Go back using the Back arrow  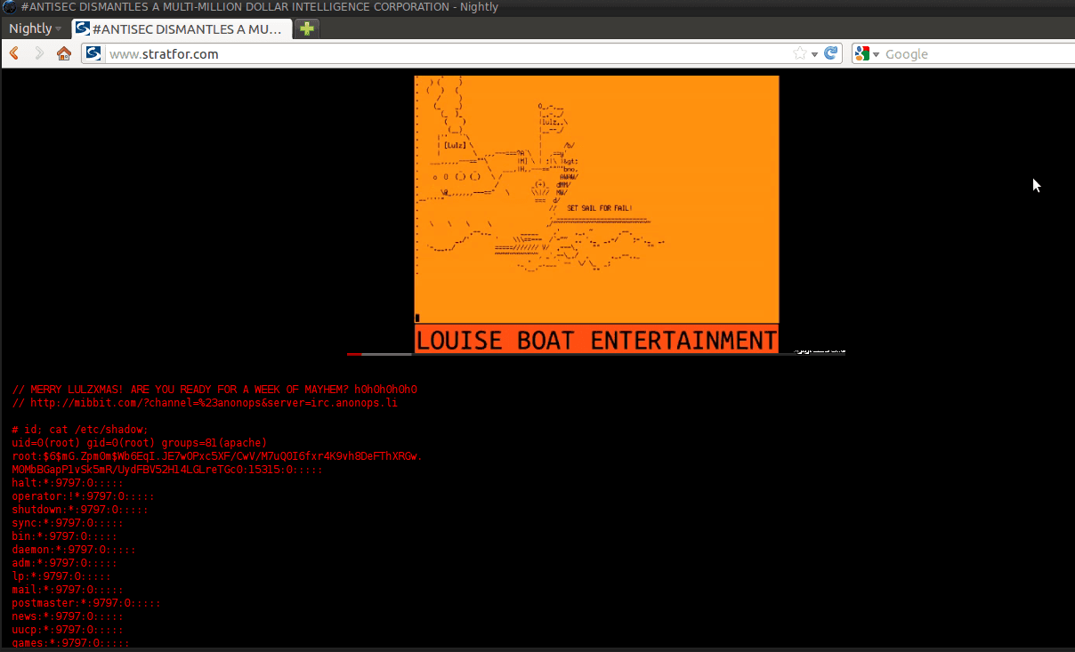[x=14, y=53]
